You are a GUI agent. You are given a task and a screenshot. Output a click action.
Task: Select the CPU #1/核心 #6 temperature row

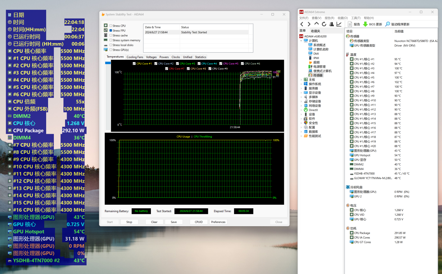[391, 82]
